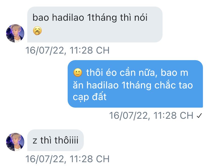Click the timestamp under 'z thì thôiiii'
Screen dimensions: 209x168
67,159
